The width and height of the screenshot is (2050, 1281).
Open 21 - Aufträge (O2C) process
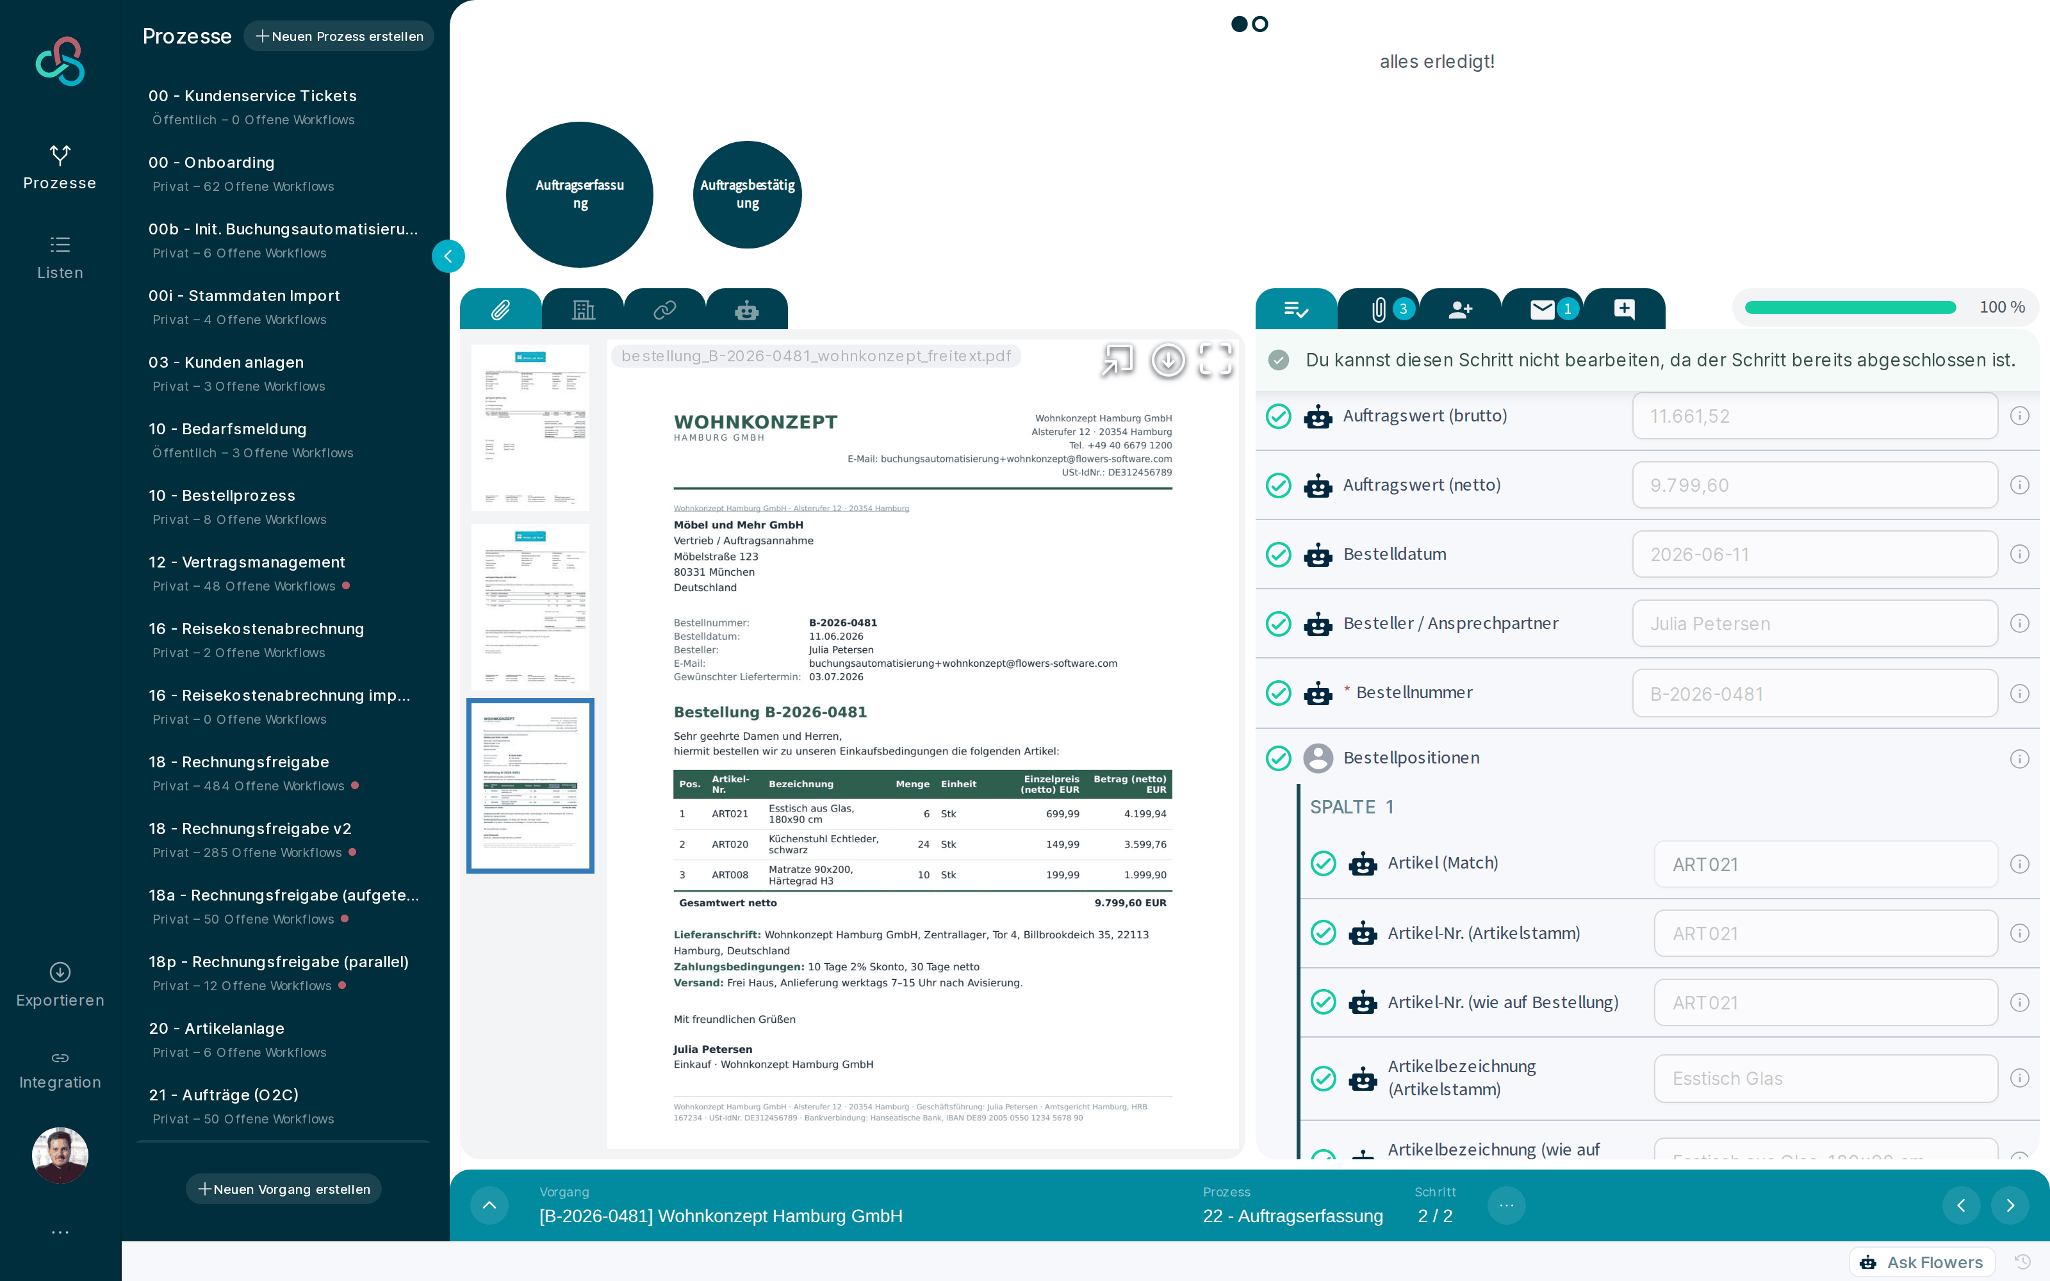coord(284,1106)
